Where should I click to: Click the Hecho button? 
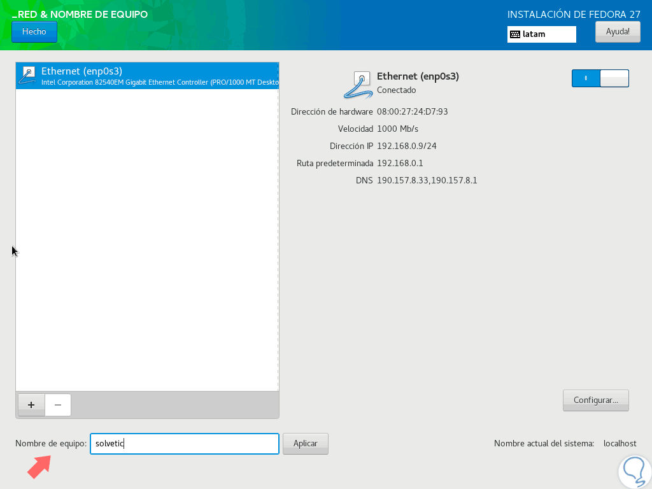pos(34,32)
